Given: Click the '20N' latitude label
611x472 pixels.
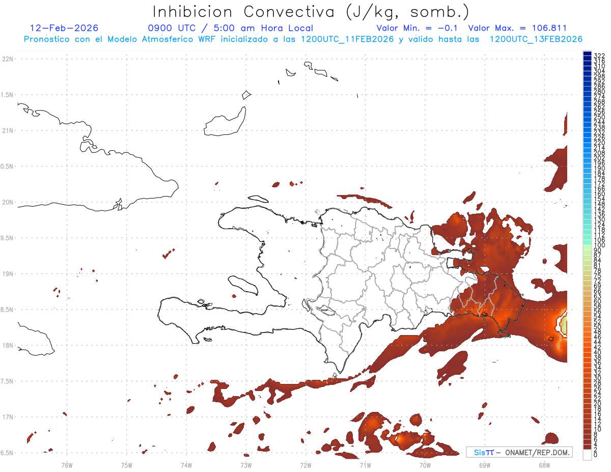Looking at the screenshot, I should [x=7, y=202].
